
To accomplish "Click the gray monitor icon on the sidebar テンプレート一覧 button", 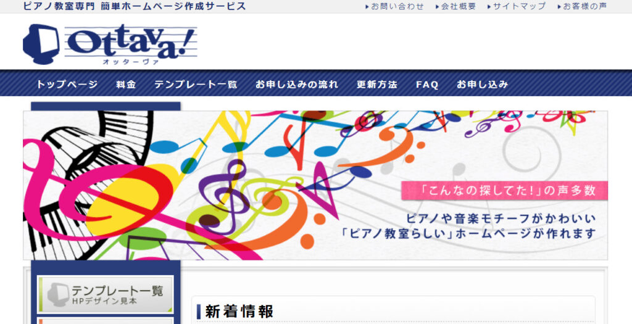I will [57, 294].
